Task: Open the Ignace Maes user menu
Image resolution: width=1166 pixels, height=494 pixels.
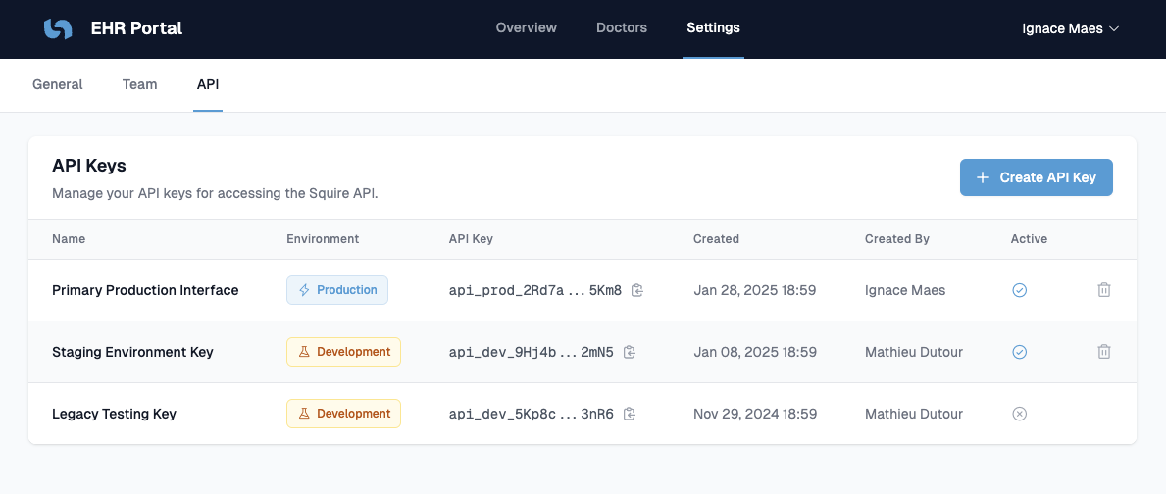Action: coord(1070,28)
